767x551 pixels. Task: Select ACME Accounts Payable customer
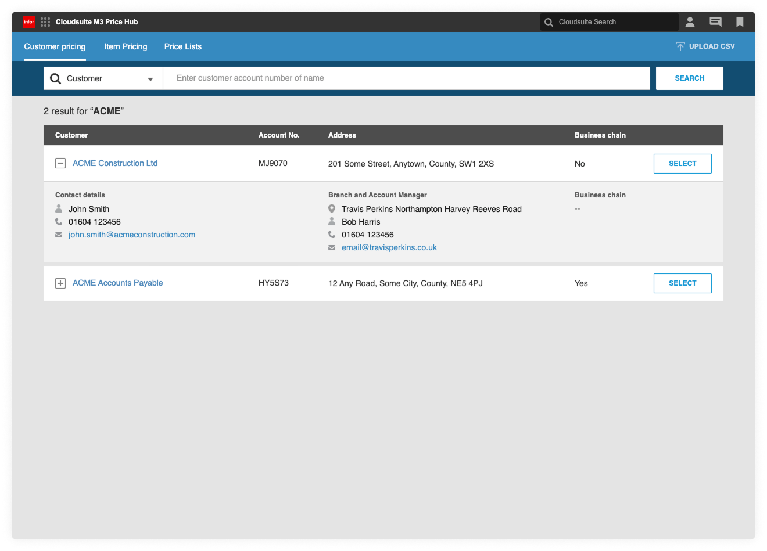coord(683,283)
